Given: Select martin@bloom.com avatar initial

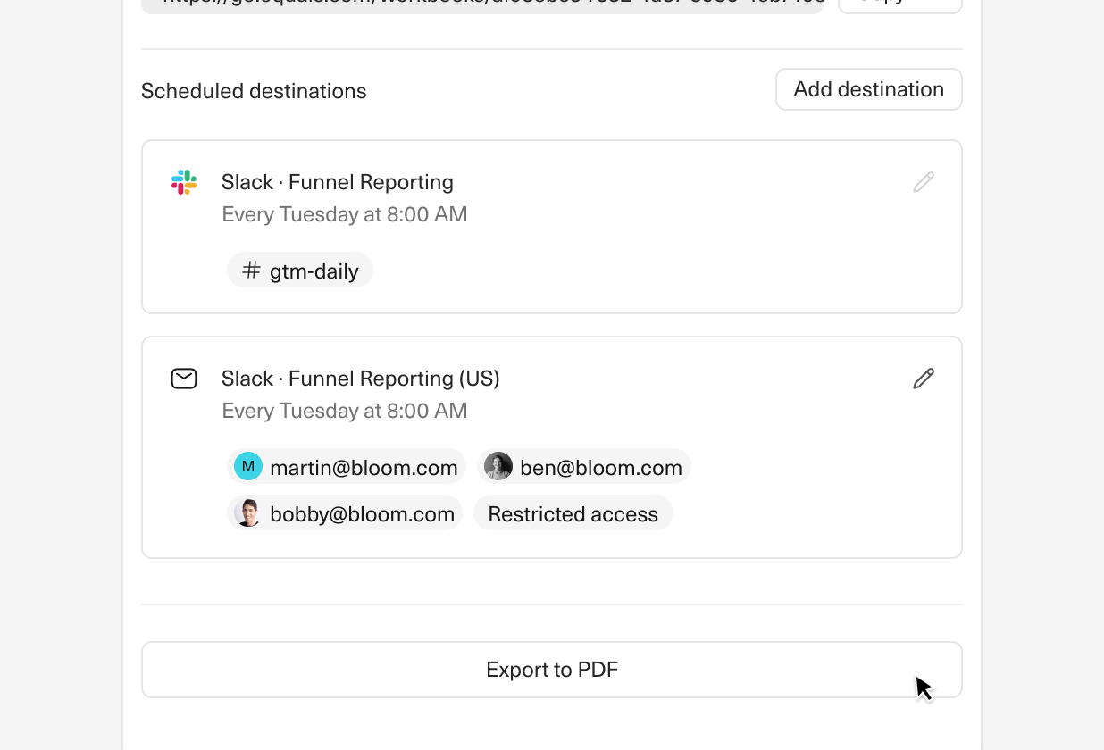Looking at the screenshot, I should pyautogui.click(x=247, y=465).
